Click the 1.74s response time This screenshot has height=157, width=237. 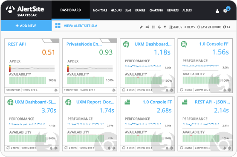point(107,110)
